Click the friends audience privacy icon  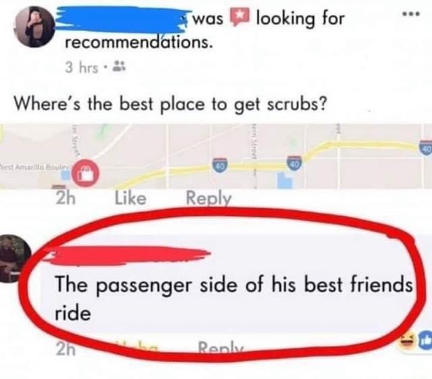click(x=120, y=66)
